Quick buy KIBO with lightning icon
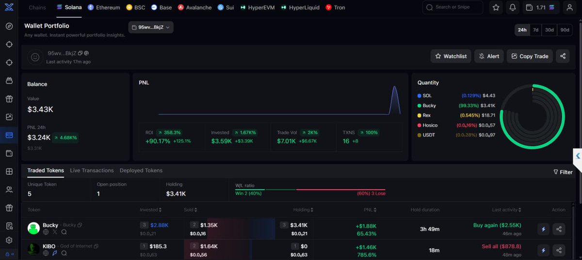 [x=543, y=250]
